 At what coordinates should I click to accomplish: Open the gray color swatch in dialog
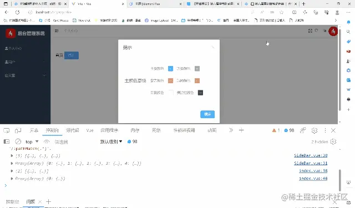pyautogui.click(x=197, y=69)
